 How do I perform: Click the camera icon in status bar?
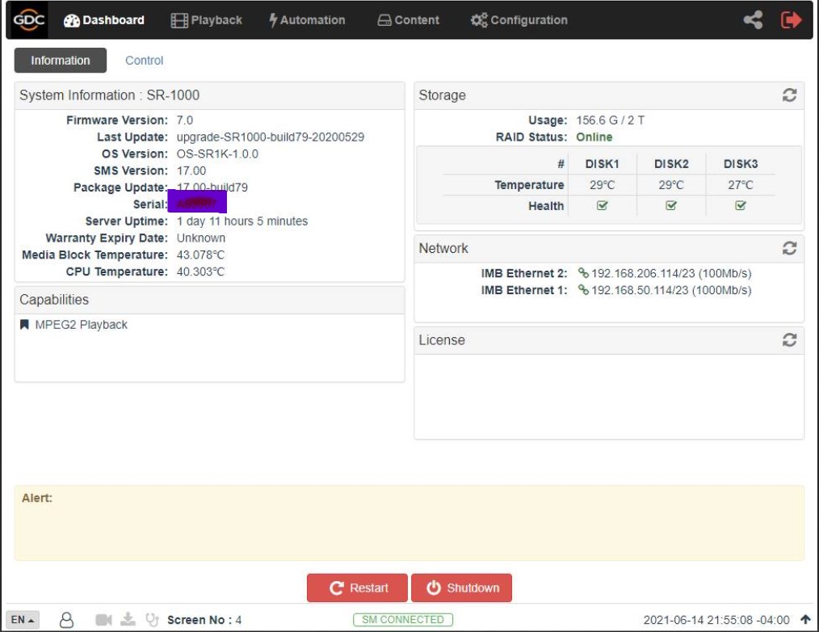(x=103, y=620)
